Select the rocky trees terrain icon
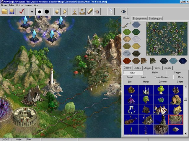Viewport: 189px width, 141px height. [x=153, y=61]
